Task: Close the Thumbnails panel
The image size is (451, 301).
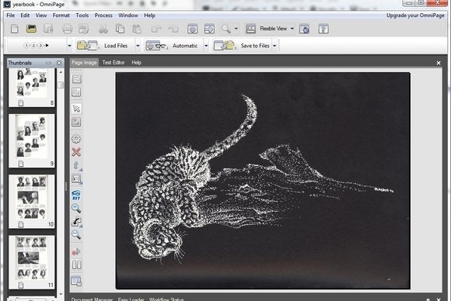Action: (x=59, y=63)
